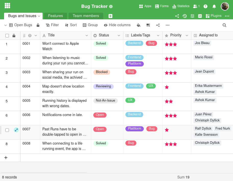Open the Group settings

click(x=90, y=25)
